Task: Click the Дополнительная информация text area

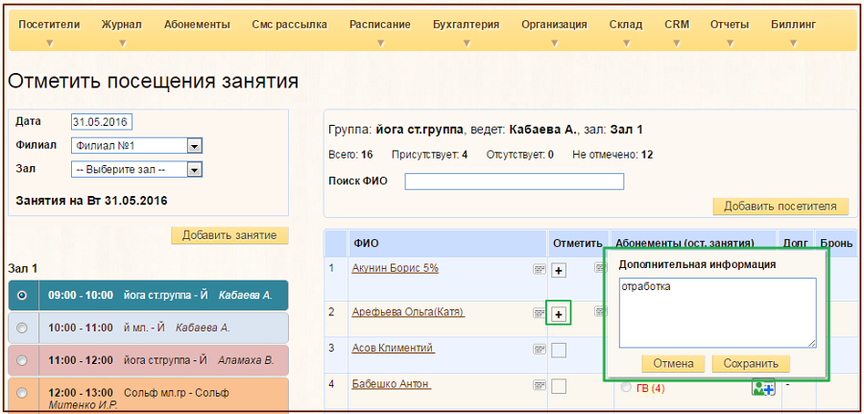Action: tap(717, 312)
